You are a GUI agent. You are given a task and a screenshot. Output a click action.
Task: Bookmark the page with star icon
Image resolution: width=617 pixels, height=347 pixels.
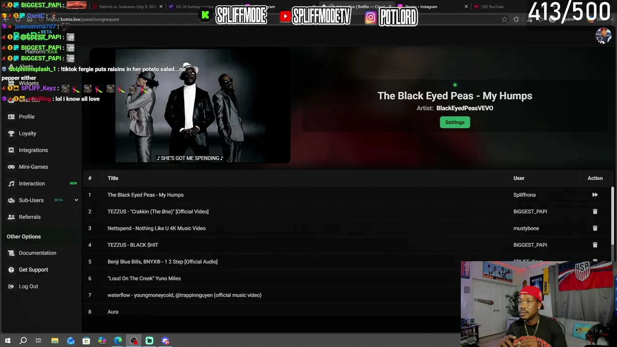point(504,19)
